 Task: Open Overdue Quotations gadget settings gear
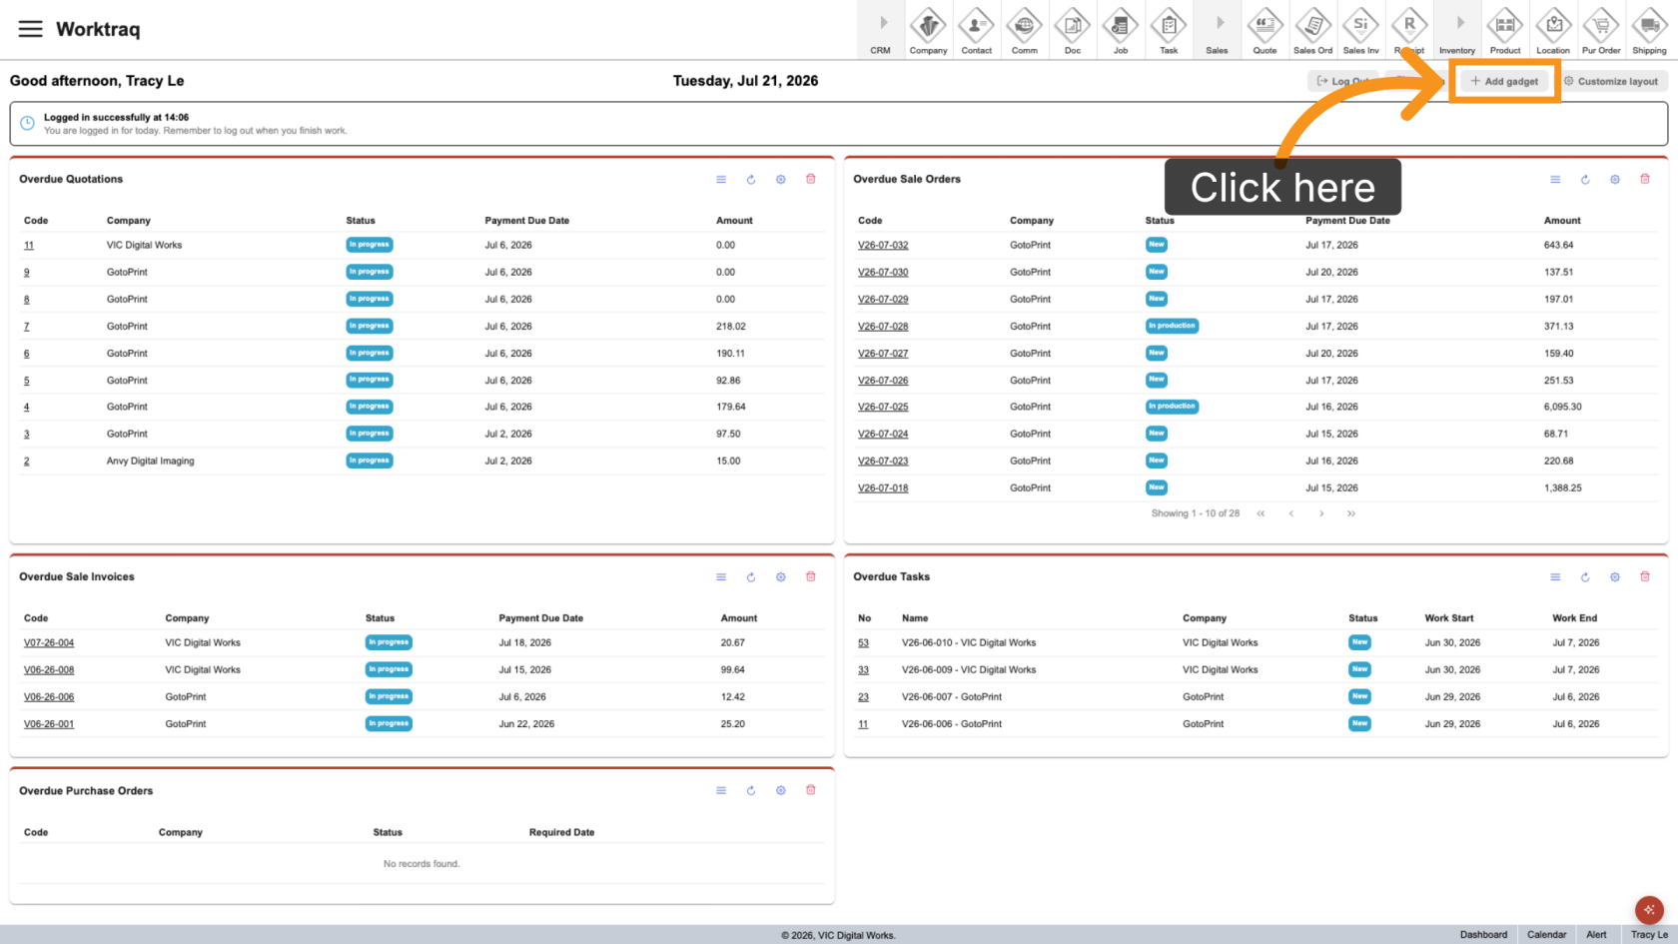(781, 180)
